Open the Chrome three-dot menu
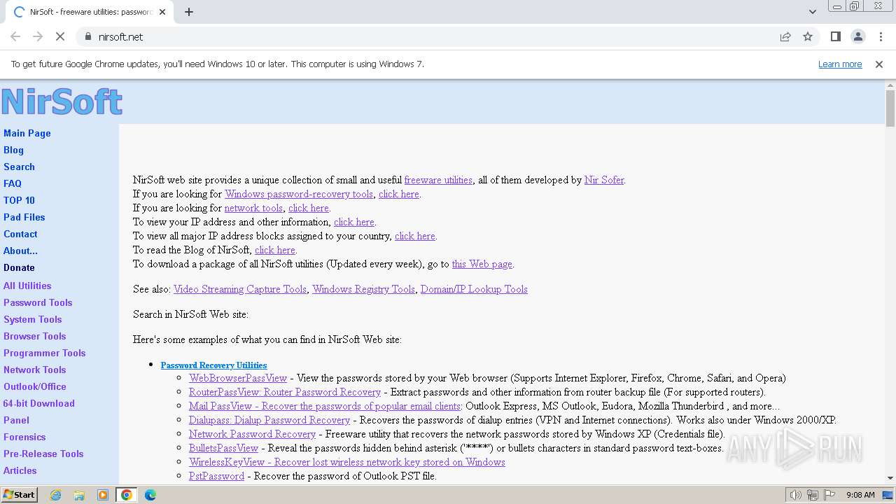This screenshot has width=896, height=504. pyautogui.click(x=881, y=36)
